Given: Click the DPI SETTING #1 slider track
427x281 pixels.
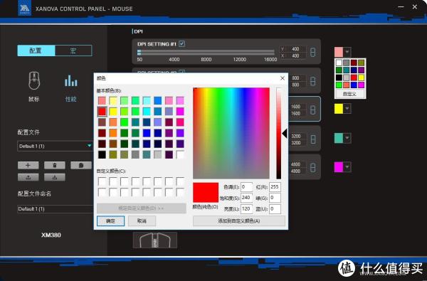Looking at the screenshot, I should tap(206, 52).
